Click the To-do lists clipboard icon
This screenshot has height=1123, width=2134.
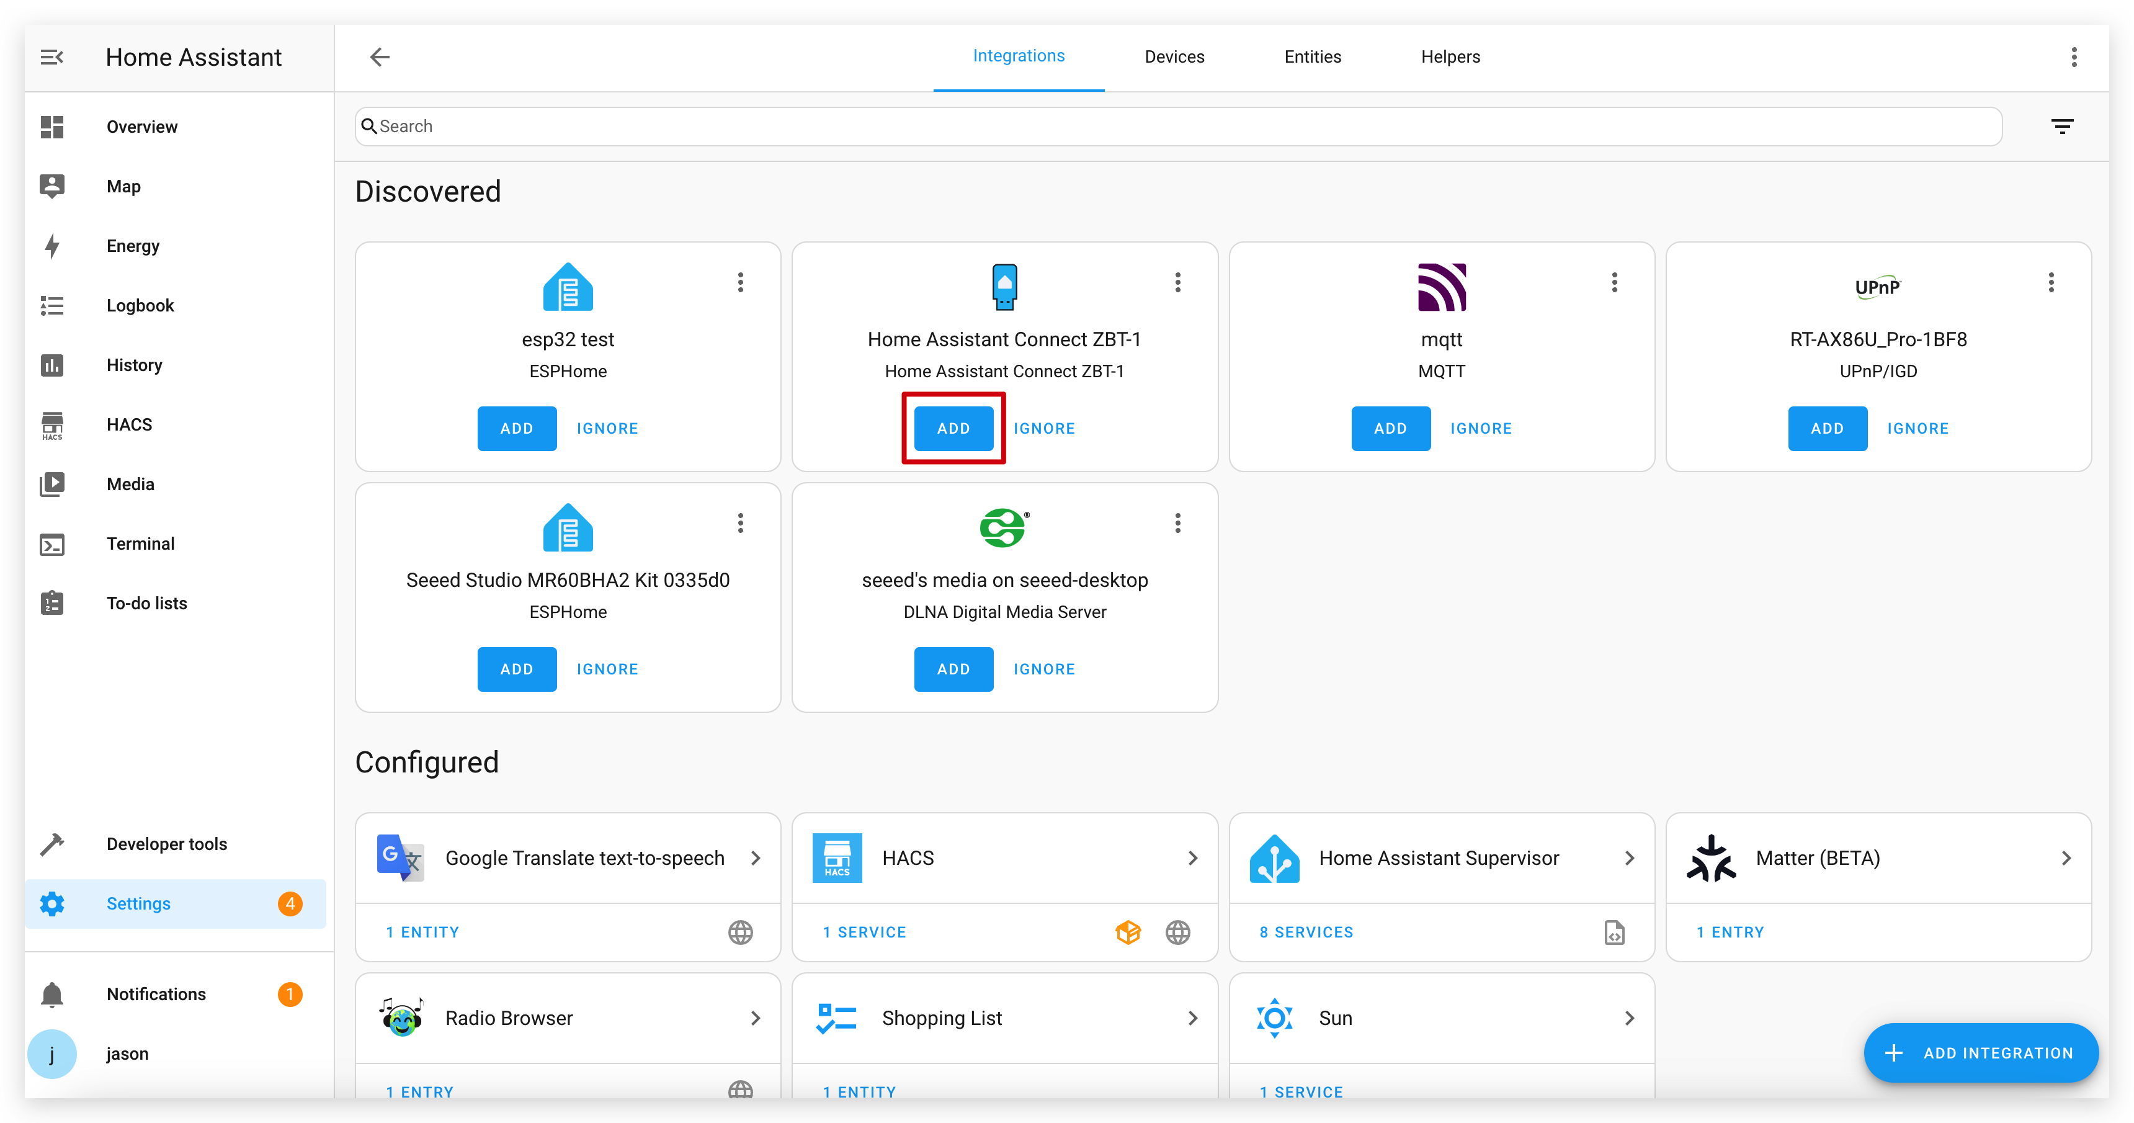pos(52,603)
